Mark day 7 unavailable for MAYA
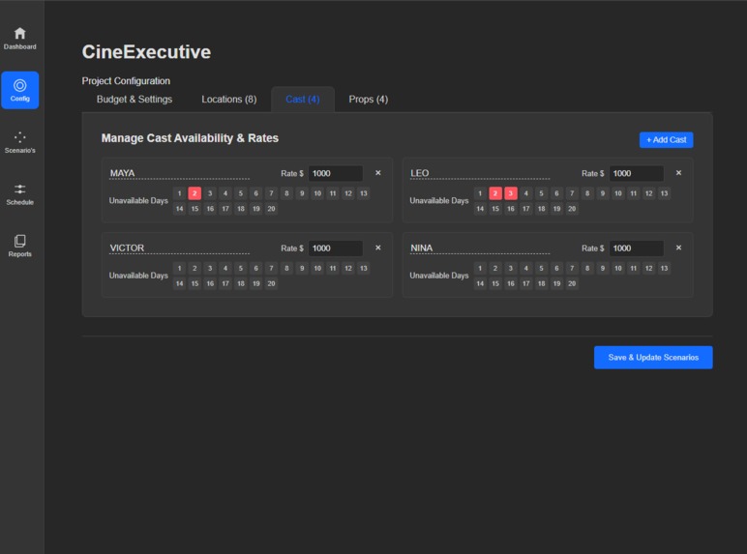Viewport: 747px width, 554px height. (x=271, y=193)
